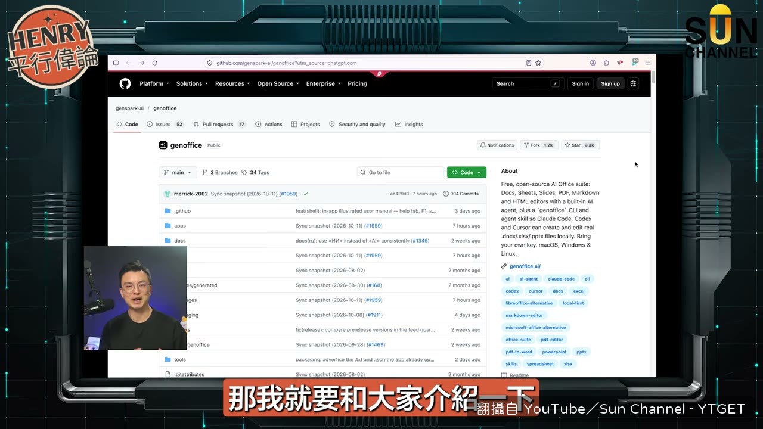Open the .gitattributes file
Image resolution: width=763 pixels, height=429 pixels.
(x=189, y=375)
